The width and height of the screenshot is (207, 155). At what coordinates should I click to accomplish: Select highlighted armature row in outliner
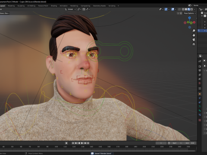(202, 31)
